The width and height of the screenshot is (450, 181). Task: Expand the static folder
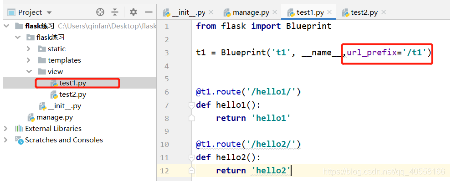(x=28, y=49)
